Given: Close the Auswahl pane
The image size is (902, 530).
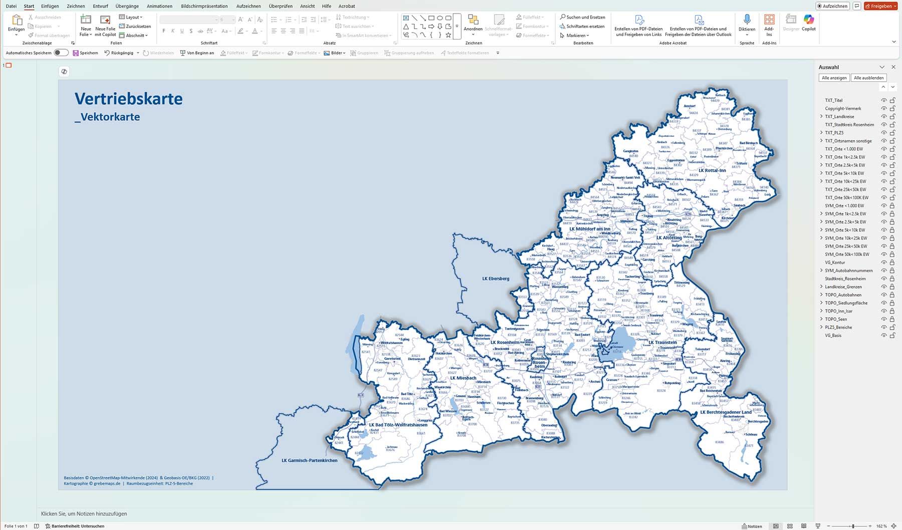Looking at the screenshot, I should click(893, 67).
